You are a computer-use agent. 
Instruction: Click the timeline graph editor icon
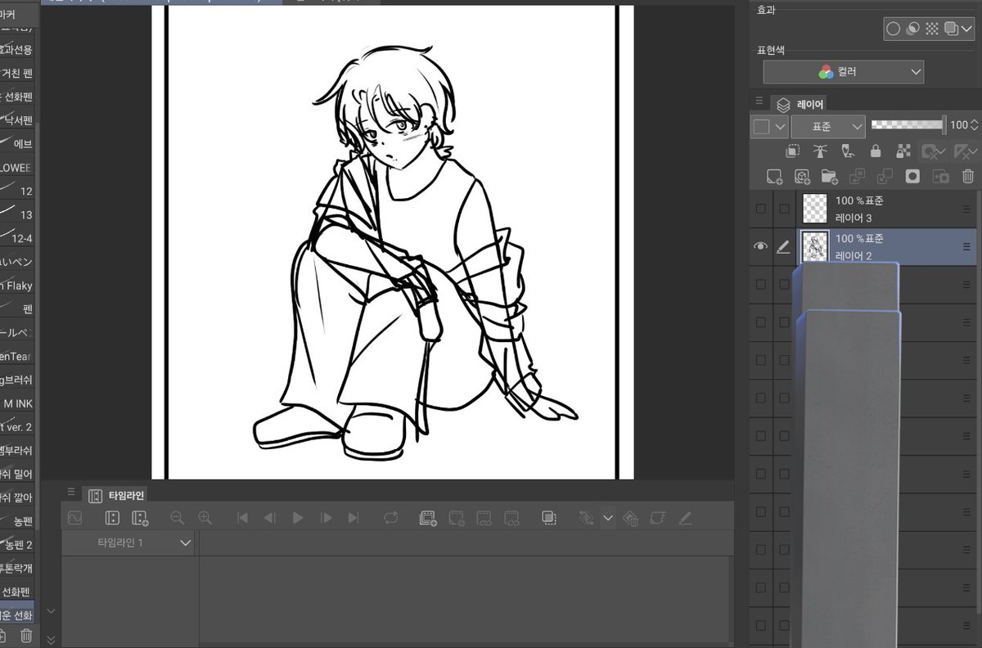tap(74, 518)
